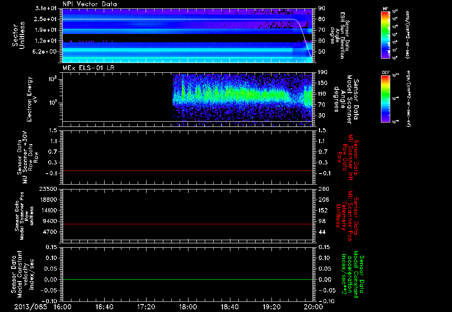
Task: Click the '190' scanner angle tick value
Action: [x=323, y=72]
